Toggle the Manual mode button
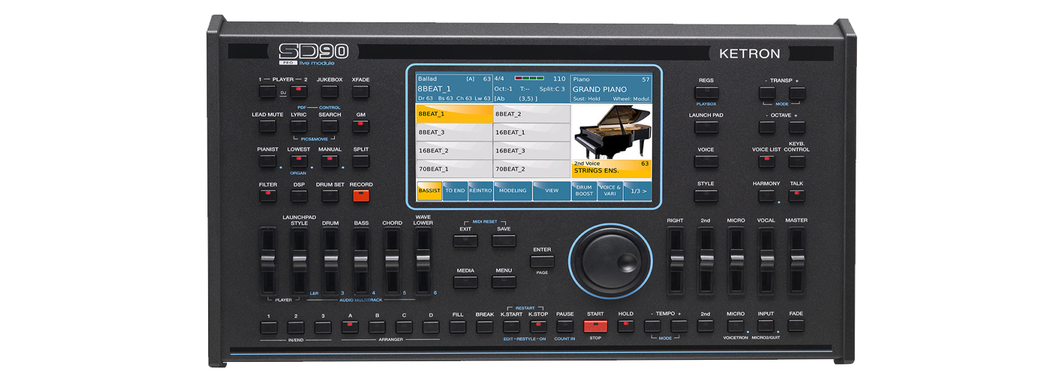This screenshot has height=389, width=1056. pos(329,161)
